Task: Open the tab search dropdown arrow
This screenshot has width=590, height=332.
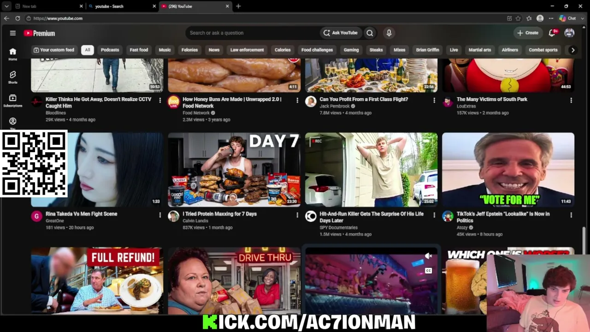Action: click(x=6, y=6)
